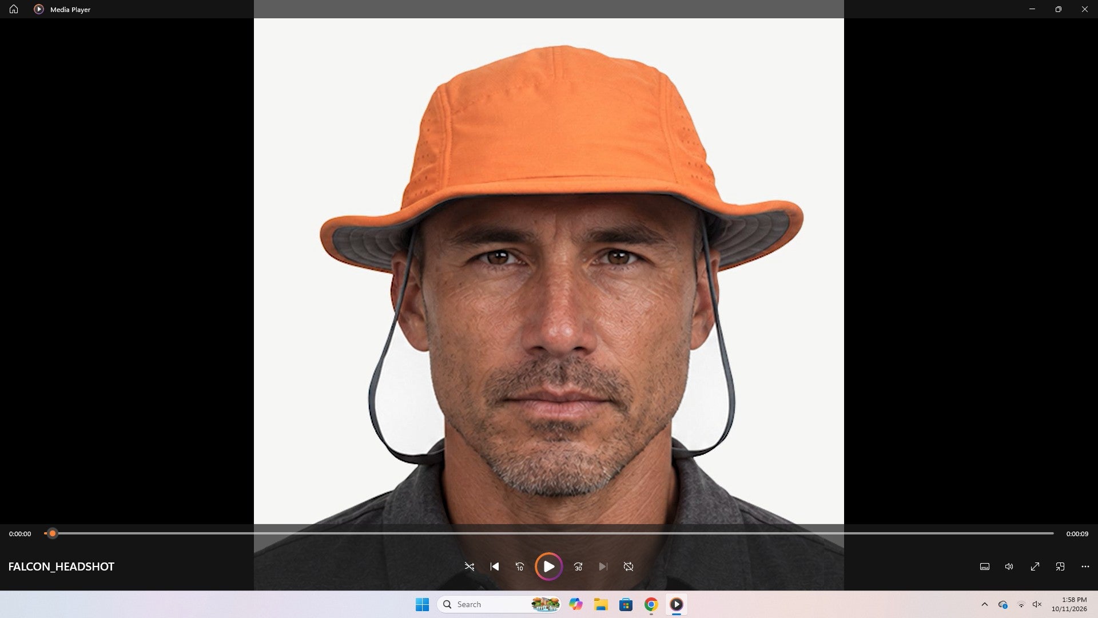Skip to next track
The width and height of the screenshot is (1098, 618).
point(603,566)
